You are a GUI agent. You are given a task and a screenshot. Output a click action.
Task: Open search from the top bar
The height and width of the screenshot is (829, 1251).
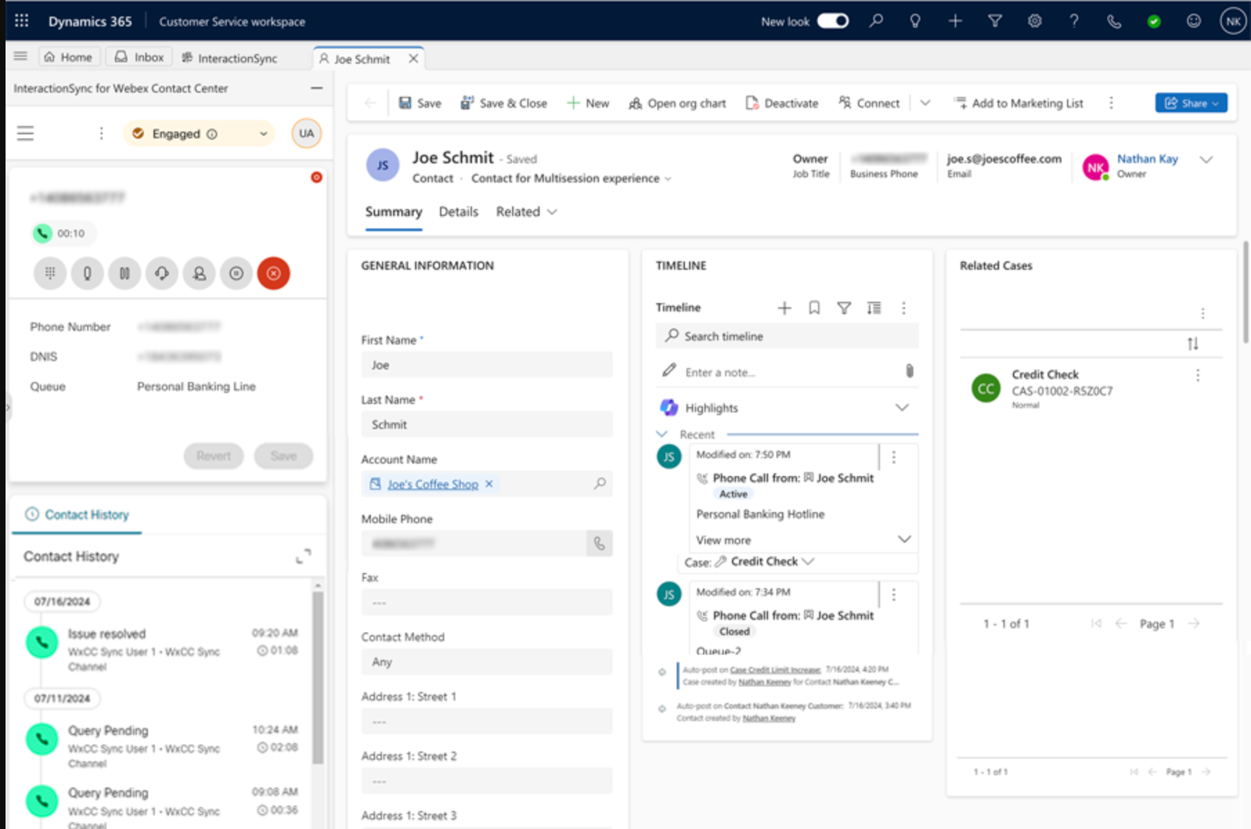click(876, 21)
